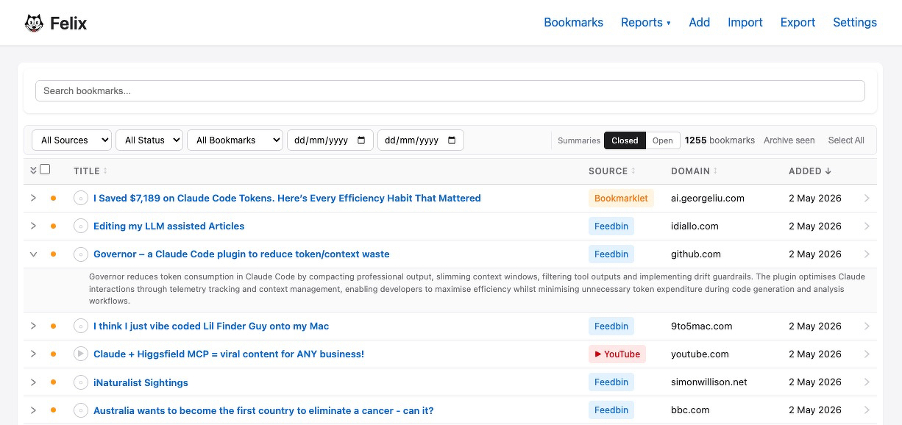The image size is (902, 425).
Task: Click the orange unread dot on the 'I Saved $7,189' row
Action: click(x=53, y=198)
